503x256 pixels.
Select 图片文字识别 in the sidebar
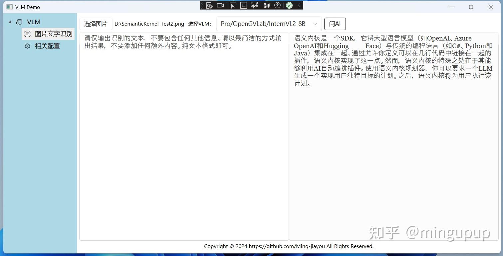(53, 34)
